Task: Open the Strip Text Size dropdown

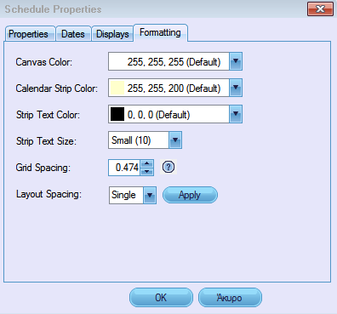Action: [175, 140]
